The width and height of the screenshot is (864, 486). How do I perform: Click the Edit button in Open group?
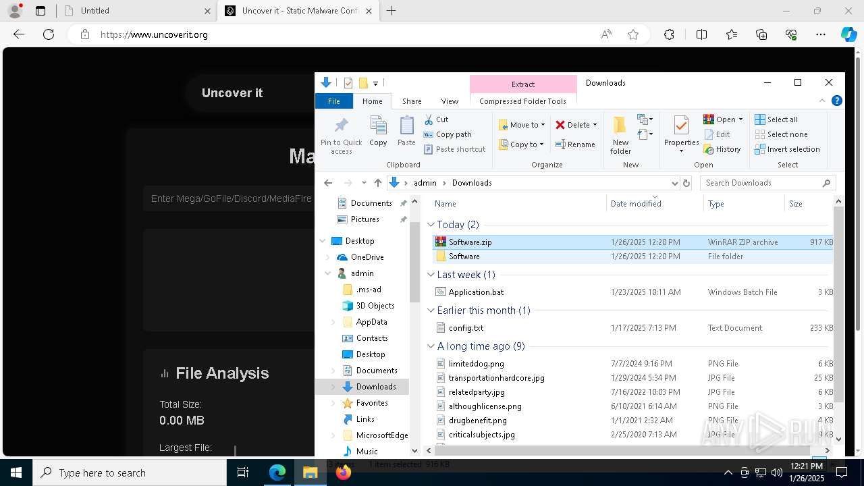click(717, 134)
